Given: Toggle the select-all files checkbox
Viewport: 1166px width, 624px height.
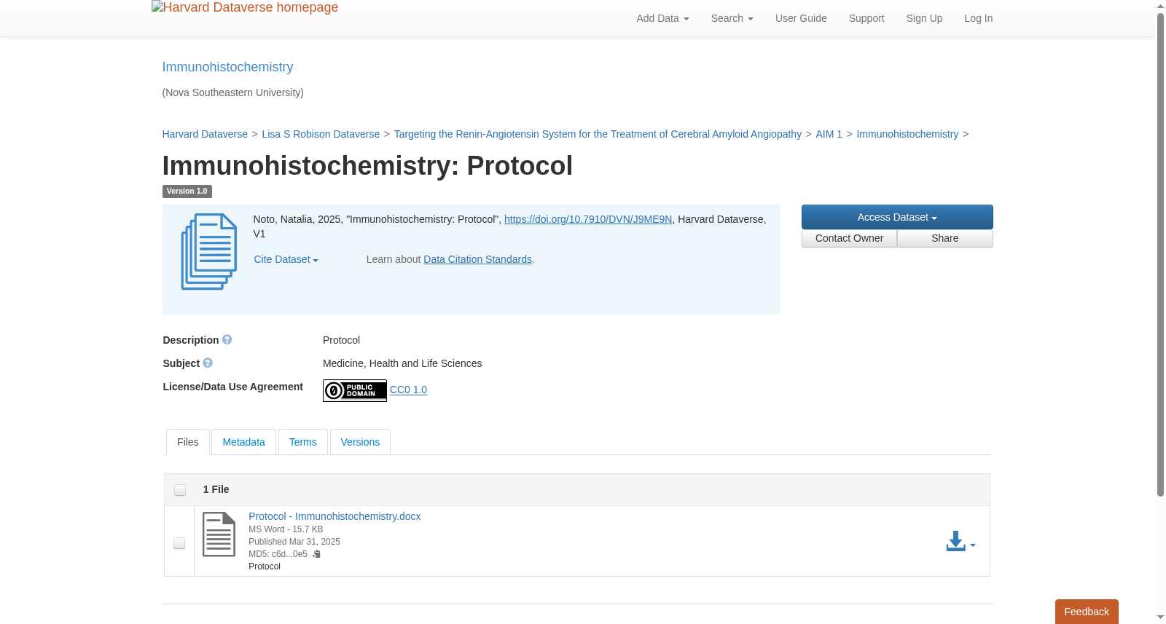Looking at the screenshot, I should pyautogui.click(x=180, y=490).
